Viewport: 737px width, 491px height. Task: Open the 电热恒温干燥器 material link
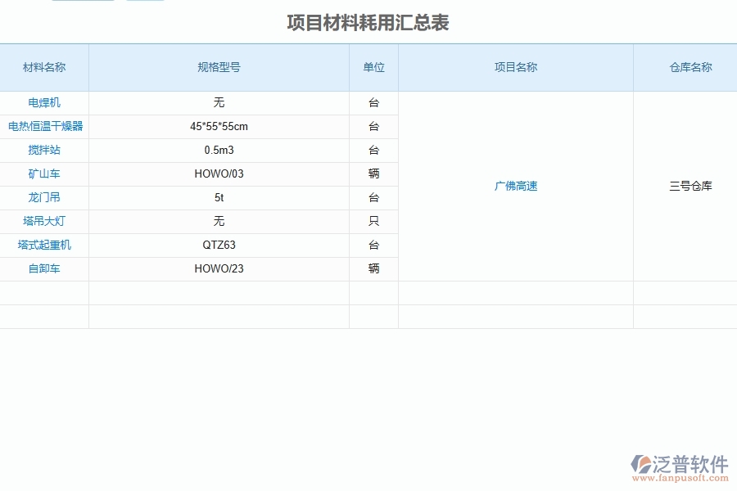pyautogui.click(x=45, y=127)
